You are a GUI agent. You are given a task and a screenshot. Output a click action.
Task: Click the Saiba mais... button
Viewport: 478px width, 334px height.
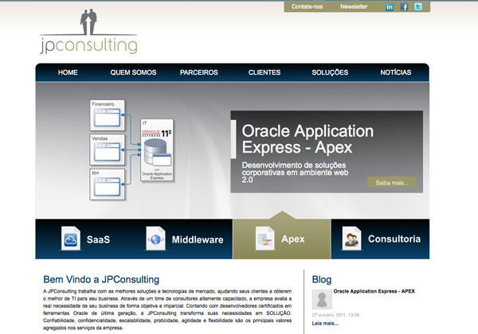point(392,183)
